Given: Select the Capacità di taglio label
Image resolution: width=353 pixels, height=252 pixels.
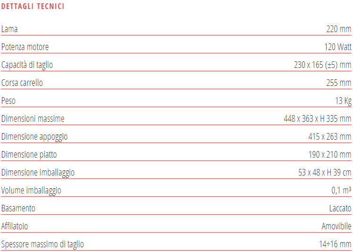Looking at the screenshot, I should point(27,65).
